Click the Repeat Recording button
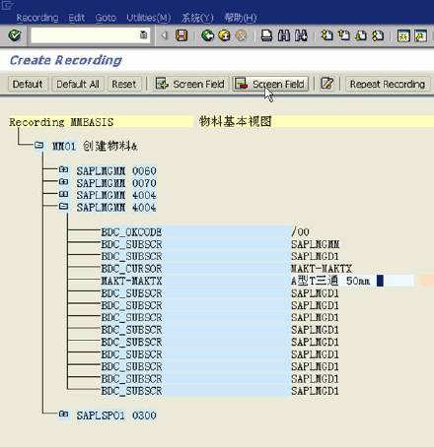The height and width of the screenshot is (447, 434). point(388,84)
